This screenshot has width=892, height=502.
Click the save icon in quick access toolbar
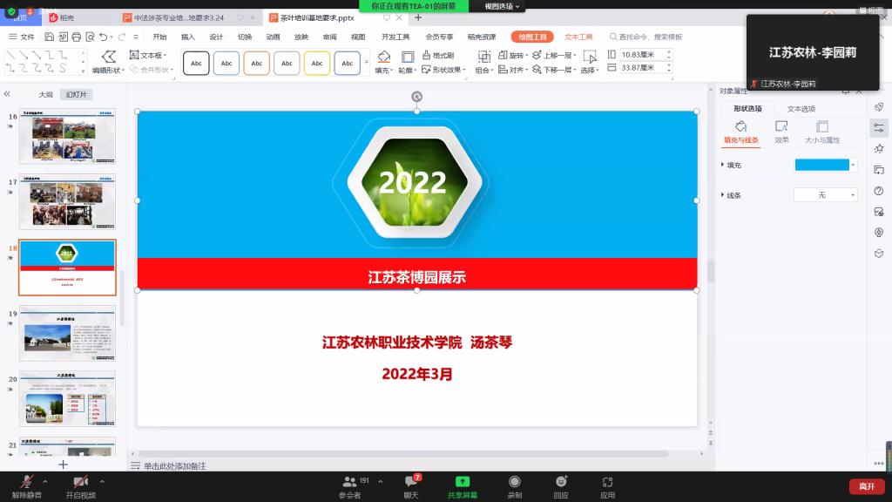(x=50, y=37)
